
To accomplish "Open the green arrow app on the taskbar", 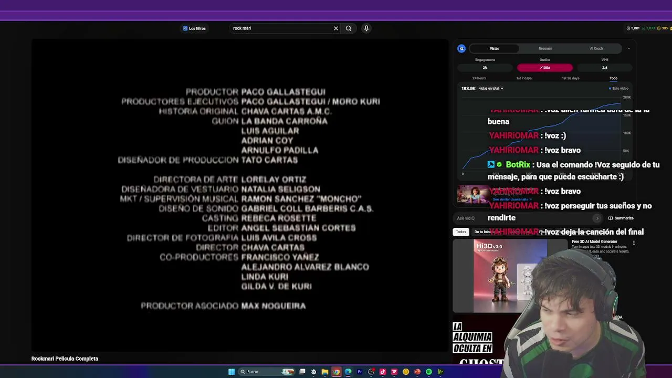I will pos(440,372).
